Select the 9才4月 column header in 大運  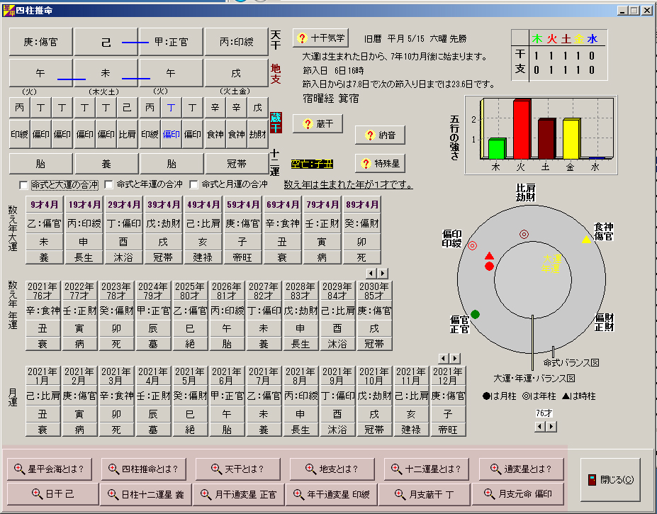(x=44, y=205)
